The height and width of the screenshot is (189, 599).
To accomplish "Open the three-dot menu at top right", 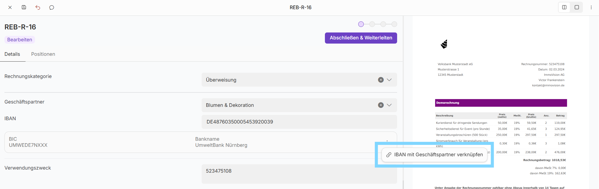I will [591, 7].
